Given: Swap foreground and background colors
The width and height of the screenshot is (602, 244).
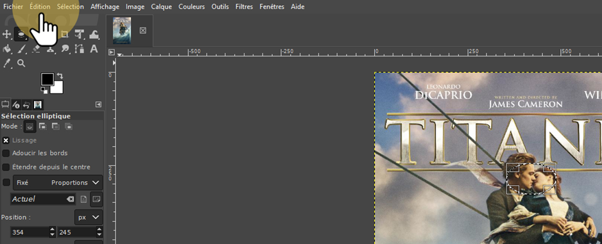Looking at the screenshot, I should 60,76.
